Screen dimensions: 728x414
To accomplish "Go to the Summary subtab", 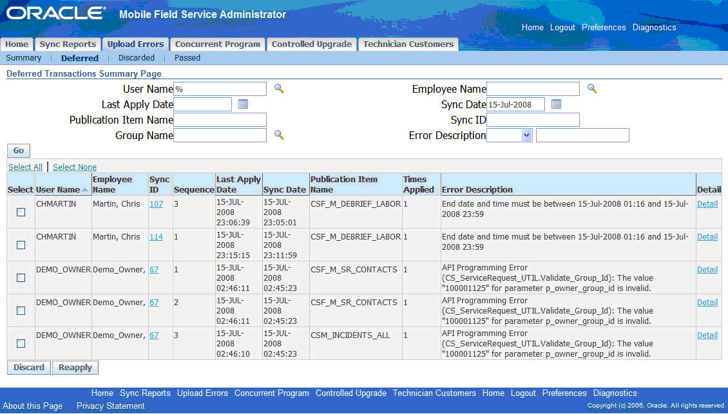I will (x=23, y=57).
